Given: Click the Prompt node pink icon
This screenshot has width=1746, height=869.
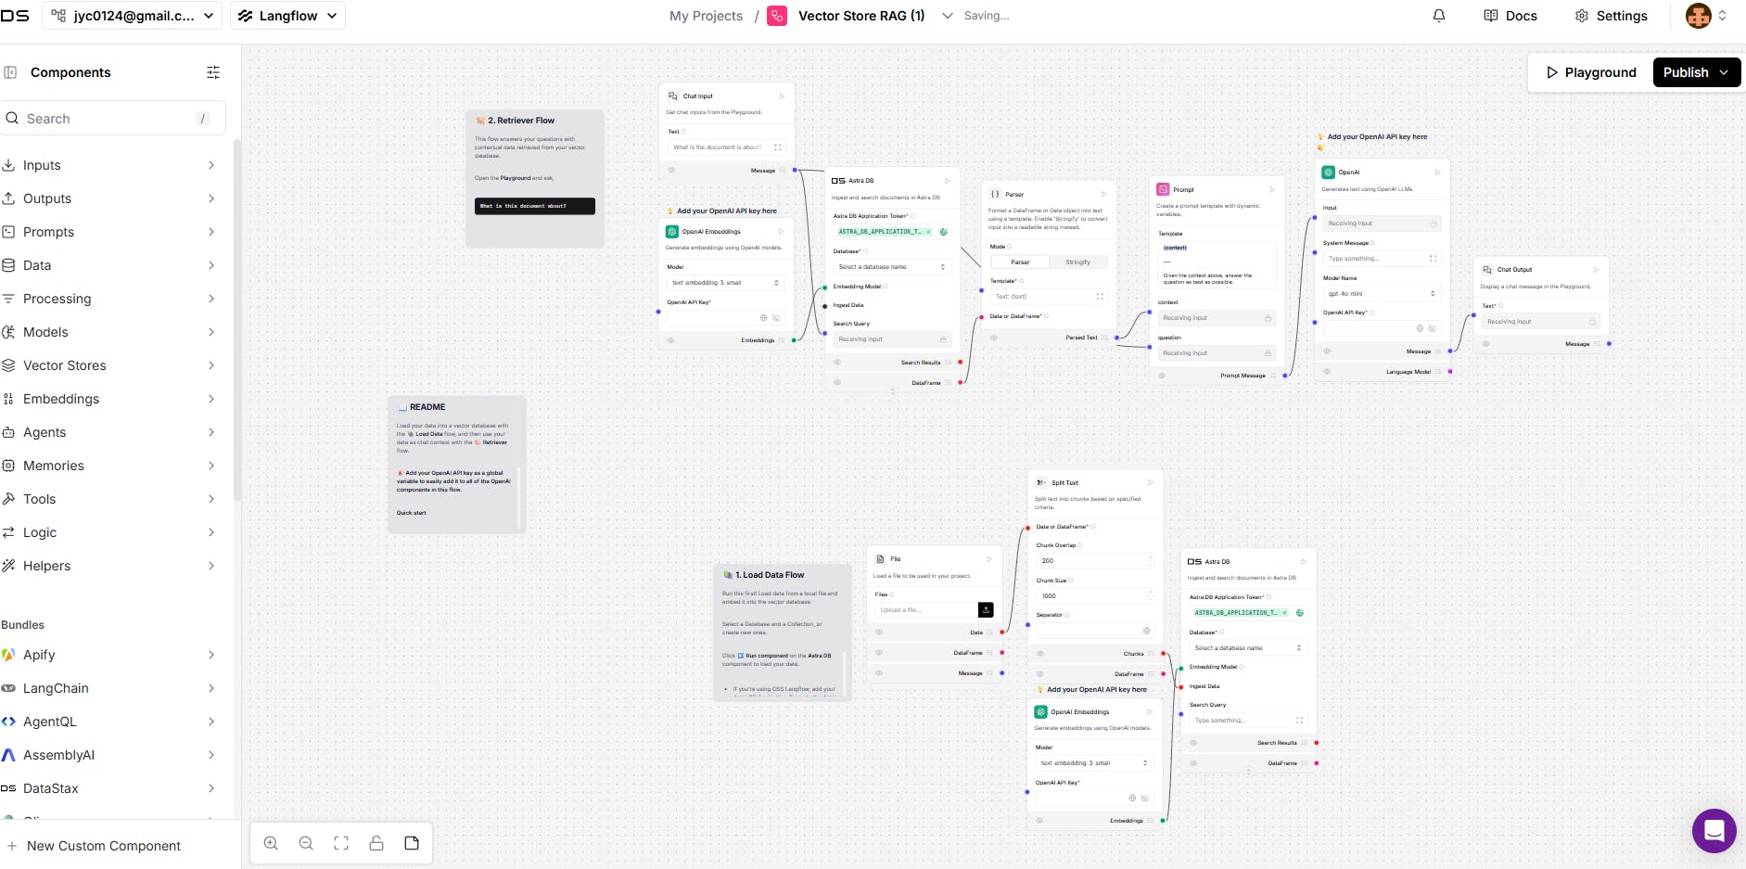Looking at the screenshot, I should [x=1163, y=189].
